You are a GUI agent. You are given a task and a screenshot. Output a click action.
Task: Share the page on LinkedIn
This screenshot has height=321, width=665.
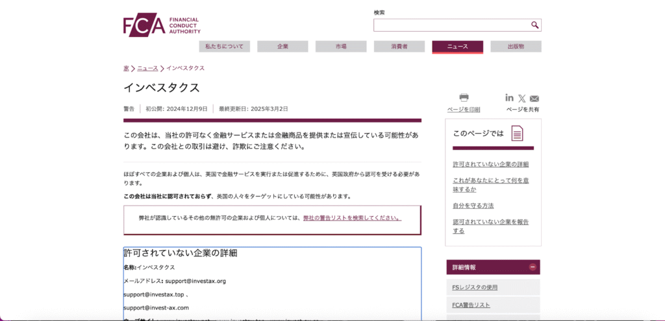pyautogui.click(x=509, y=98)
